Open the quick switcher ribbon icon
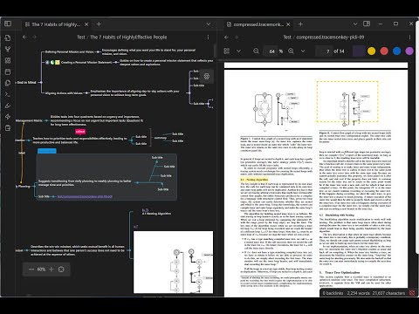419x314 pixels. tap(8, 38)
